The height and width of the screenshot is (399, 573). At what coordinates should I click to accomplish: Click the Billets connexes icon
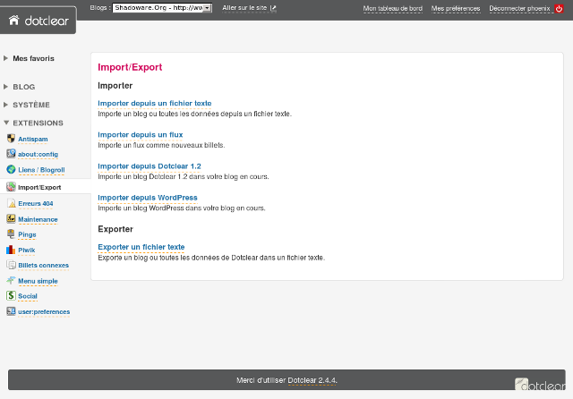(11, 265)
